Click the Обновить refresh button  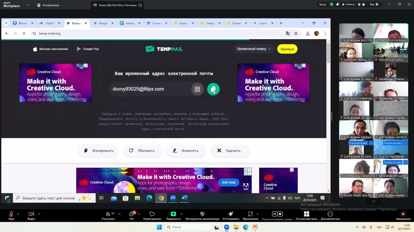[x=142, y=151]
